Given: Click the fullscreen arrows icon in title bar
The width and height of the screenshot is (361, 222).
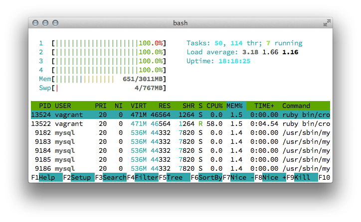Looking at the screenshot, I should point(327,23).
